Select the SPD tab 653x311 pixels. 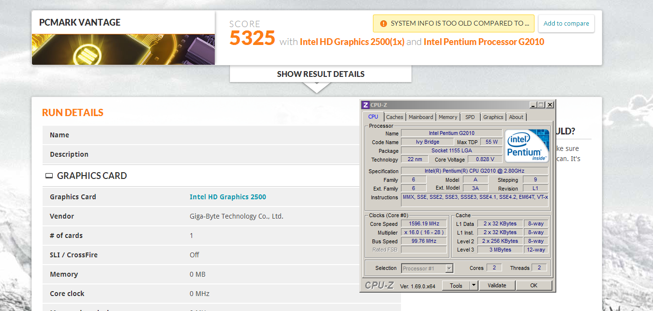[470, 117]
